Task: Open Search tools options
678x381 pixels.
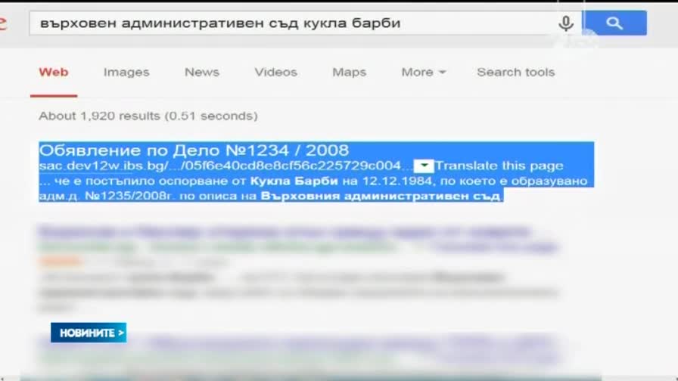Action: click(x=516, y=72)
